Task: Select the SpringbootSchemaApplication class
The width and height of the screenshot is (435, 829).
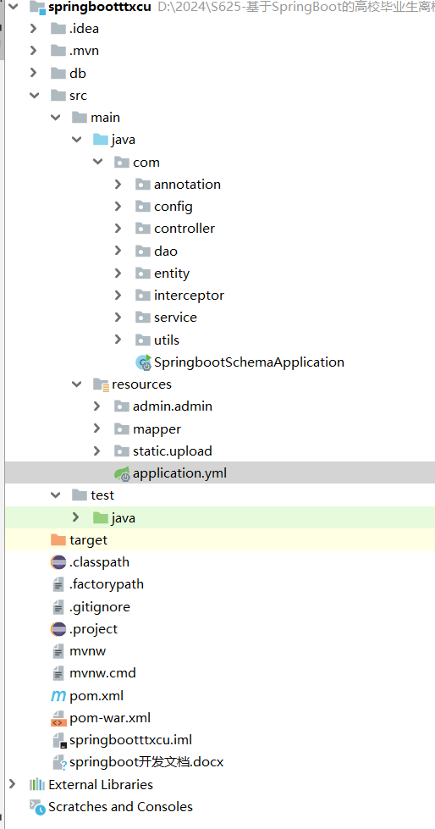Action: pyautogui.click(x=249, y=362)
